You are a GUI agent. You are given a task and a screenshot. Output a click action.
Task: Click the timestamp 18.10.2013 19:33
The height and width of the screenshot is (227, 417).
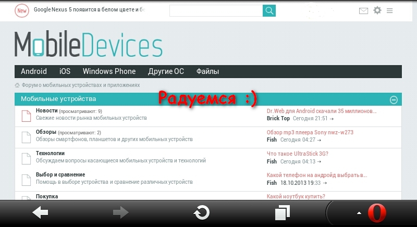(x=301, y=183)
